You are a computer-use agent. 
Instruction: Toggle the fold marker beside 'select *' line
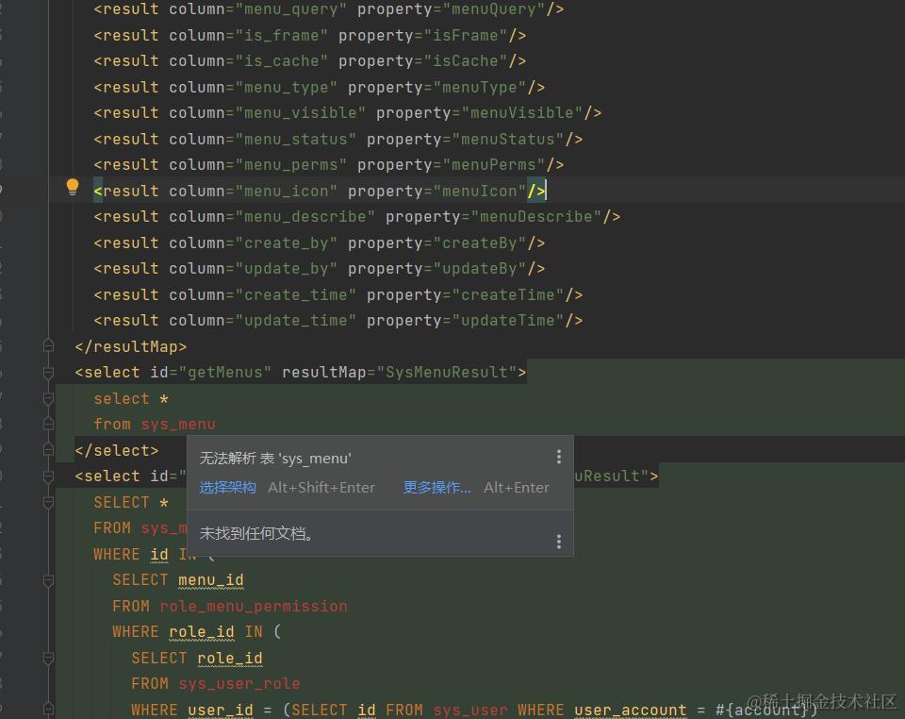tap(48, 398)
